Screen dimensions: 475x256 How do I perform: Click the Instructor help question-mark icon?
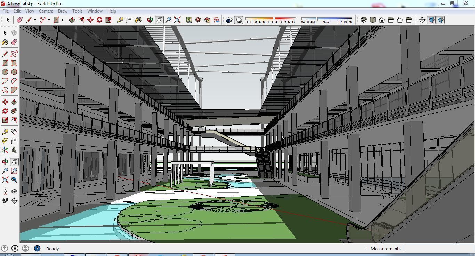click(37, 248)
